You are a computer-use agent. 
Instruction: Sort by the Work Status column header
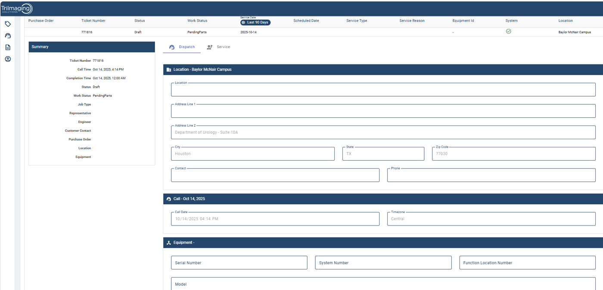pyautogui.click(x=197, y=21)
